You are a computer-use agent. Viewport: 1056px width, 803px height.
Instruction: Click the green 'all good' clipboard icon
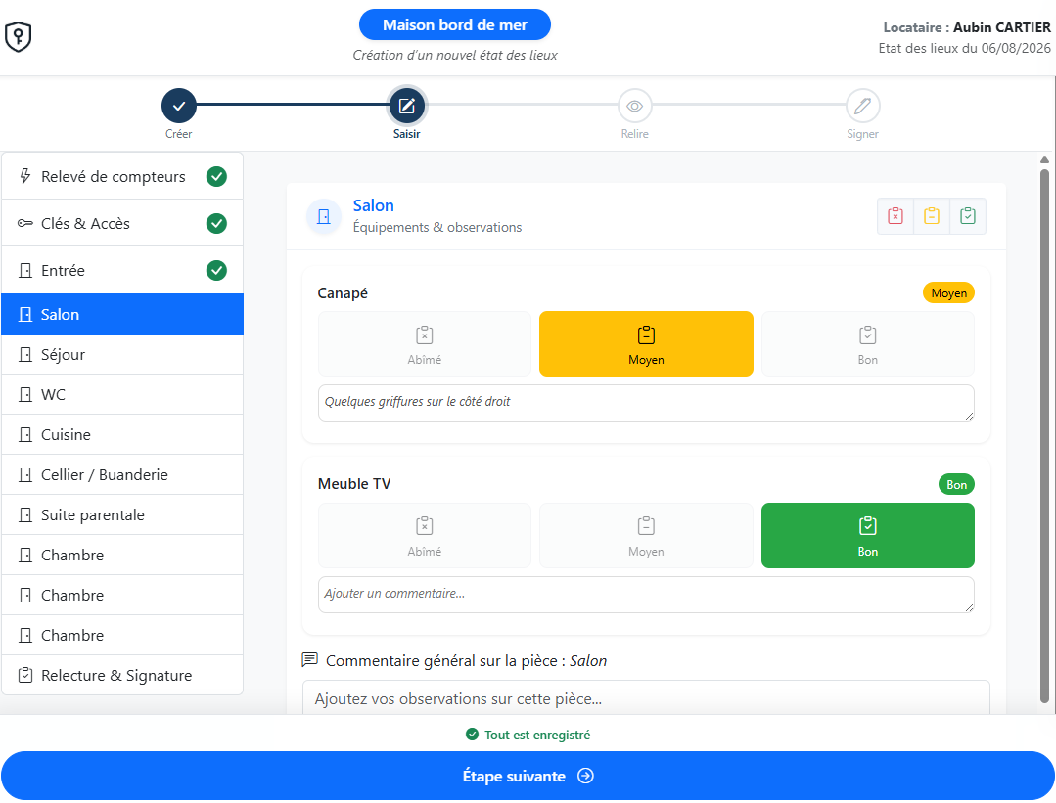point(968,216)
